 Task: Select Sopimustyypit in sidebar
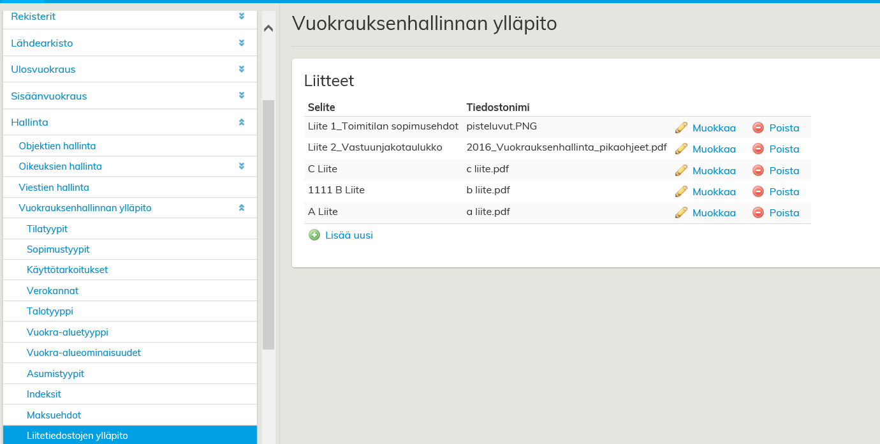[x=58, y=249]
